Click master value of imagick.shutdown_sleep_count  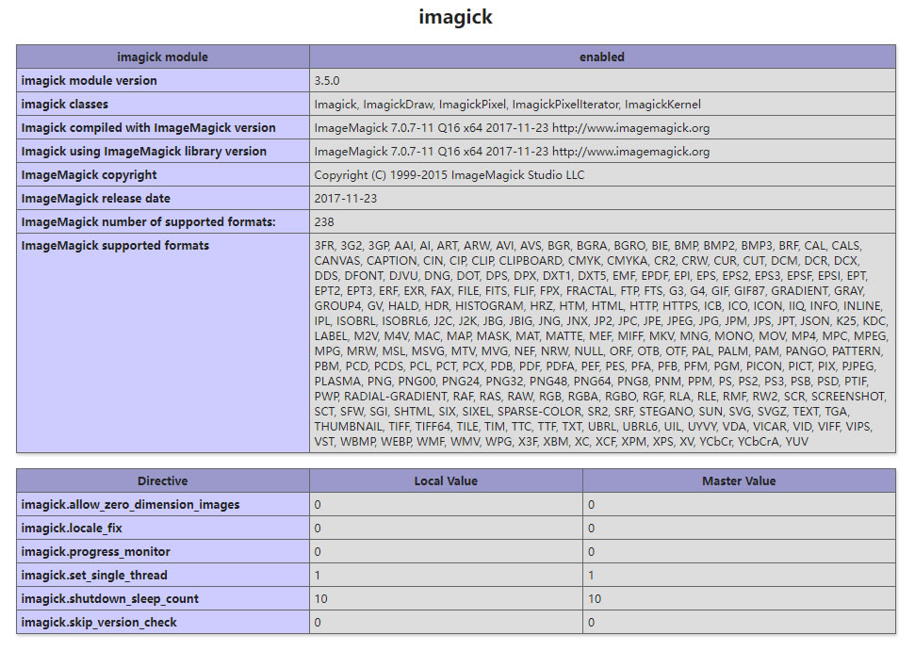[x=595, y=598]
